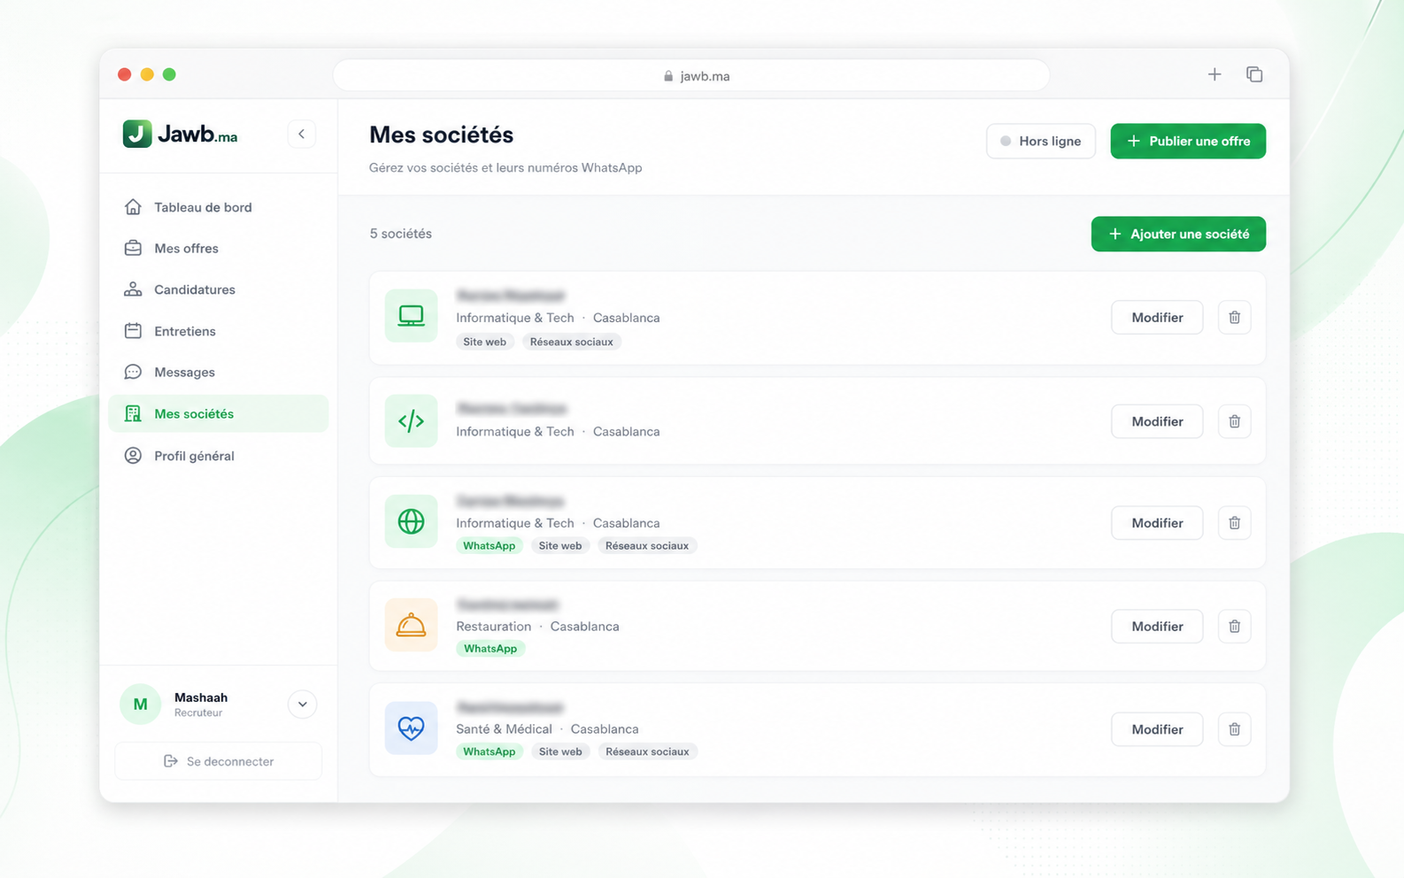Click Site web tag on globe-icon company
Screen dimensions: 1404x878
(560, 546)
